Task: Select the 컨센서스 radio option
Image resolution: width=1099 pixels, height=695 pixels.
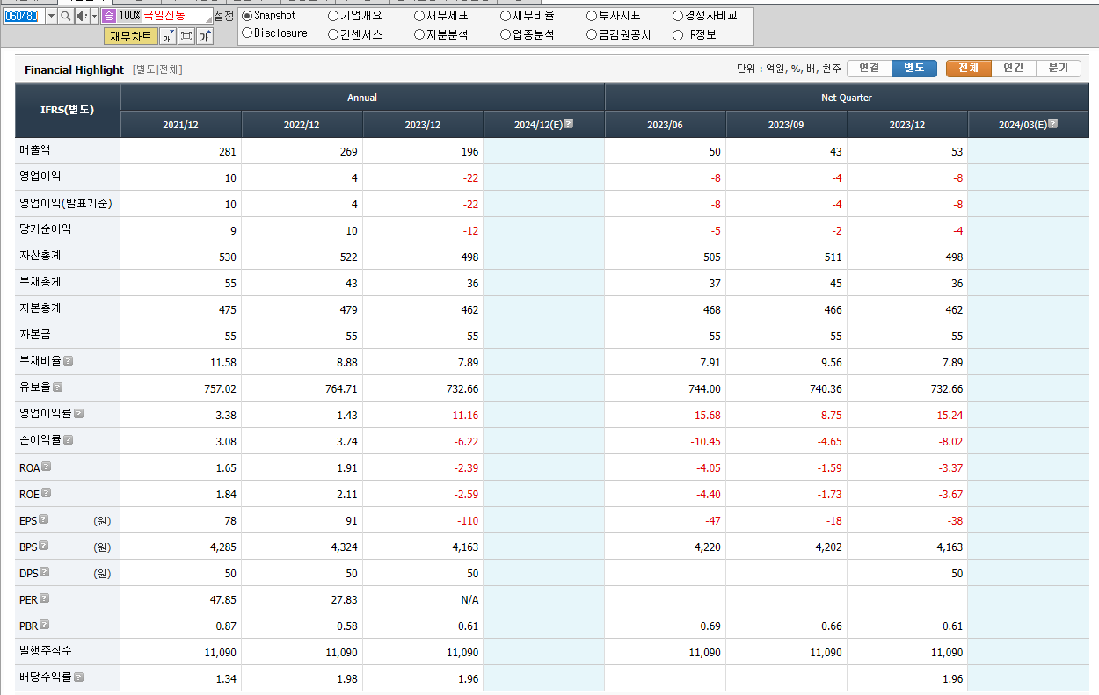Action: [x=333, y=34]
